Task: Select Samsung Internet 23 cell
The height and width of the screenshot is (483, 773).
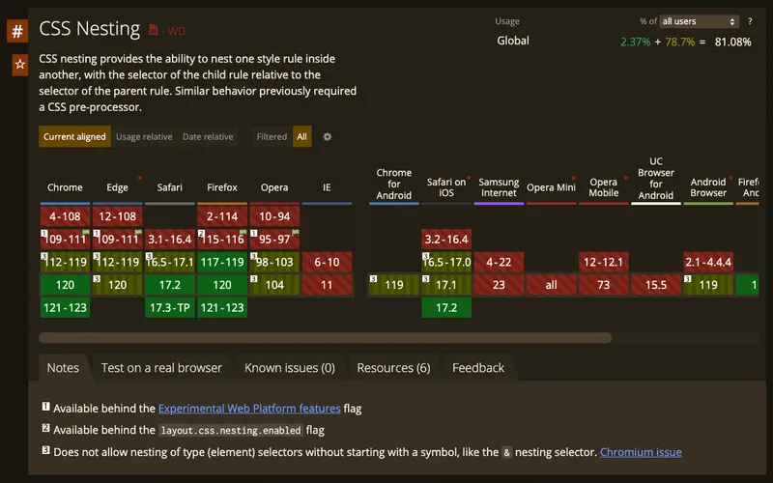Action: tap(499, 285)
